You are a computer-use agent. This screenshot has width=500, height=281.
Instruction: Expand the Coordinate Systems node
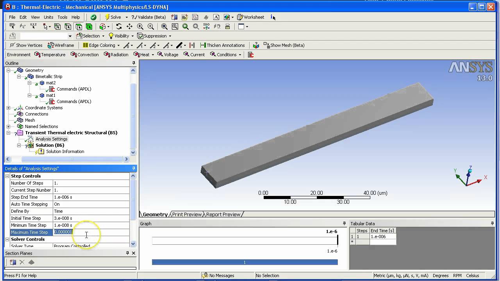pyautogui.click(x=8, y=108)
